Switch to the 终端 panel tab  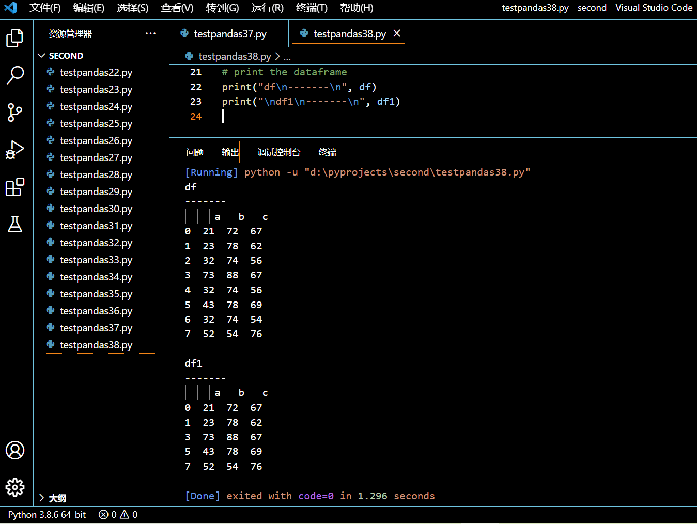point(328,152)
